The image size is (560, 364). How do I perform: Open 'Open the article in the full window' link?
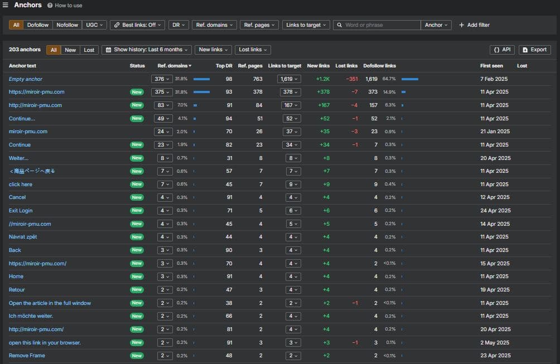point(50,303)
